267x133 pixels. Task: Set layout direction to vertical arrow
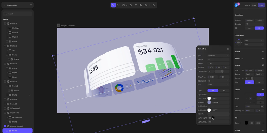(260, 99)
